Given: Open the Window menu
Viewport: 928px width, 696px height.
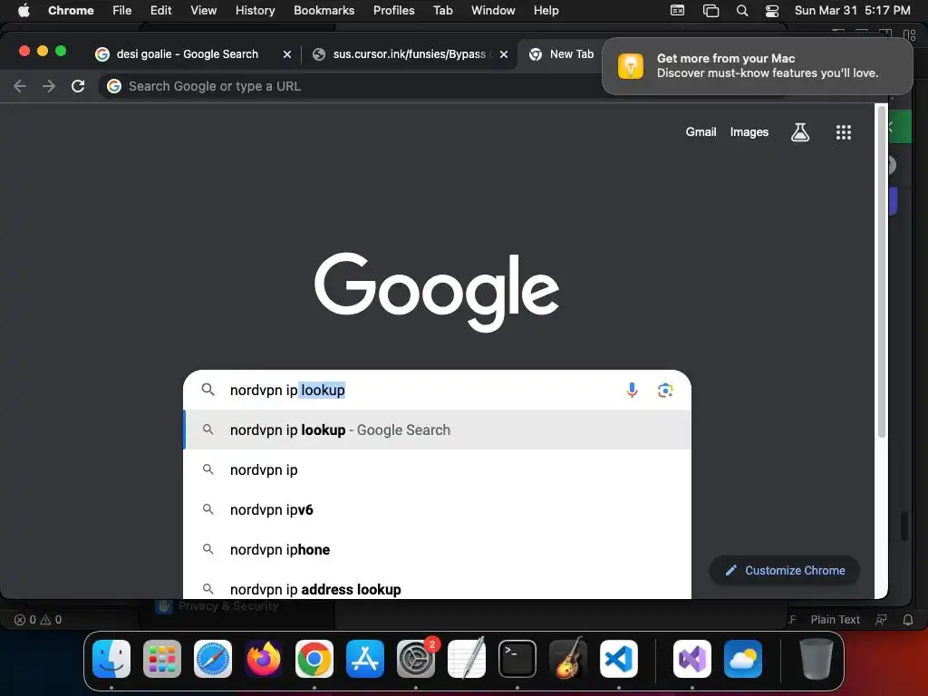Looking at the screenshot, I should (x=493, y=11).
